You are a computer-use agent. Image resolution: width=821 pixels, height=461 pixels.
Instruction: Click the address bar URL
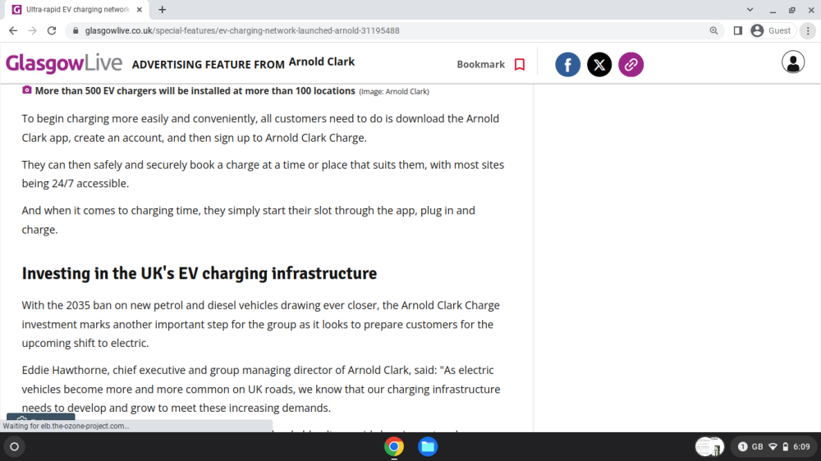click(x=242, y=31)
